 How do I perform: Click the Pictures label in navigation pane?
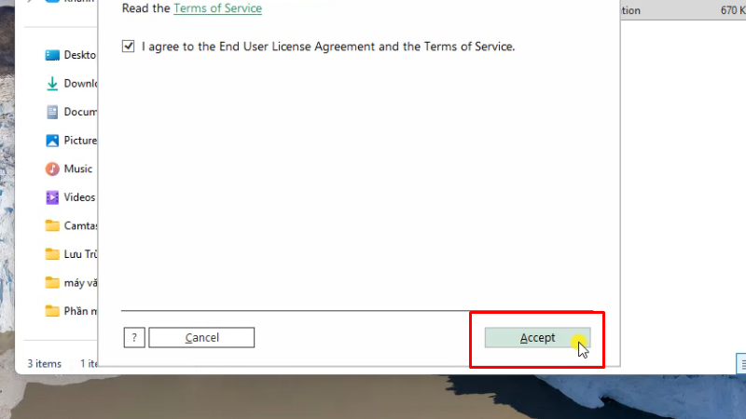click(80, 141)
